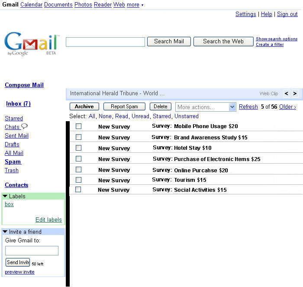This screenshot has height=287, width=303.
Task: Open the Help link
Action: (x=267, y=14)
